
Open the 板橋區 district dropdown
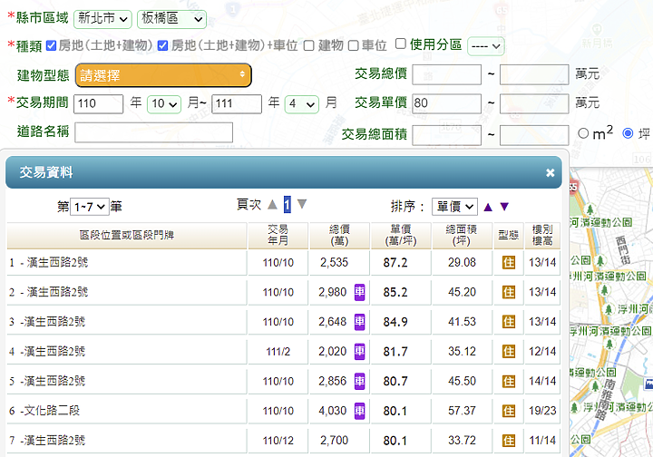171,18
